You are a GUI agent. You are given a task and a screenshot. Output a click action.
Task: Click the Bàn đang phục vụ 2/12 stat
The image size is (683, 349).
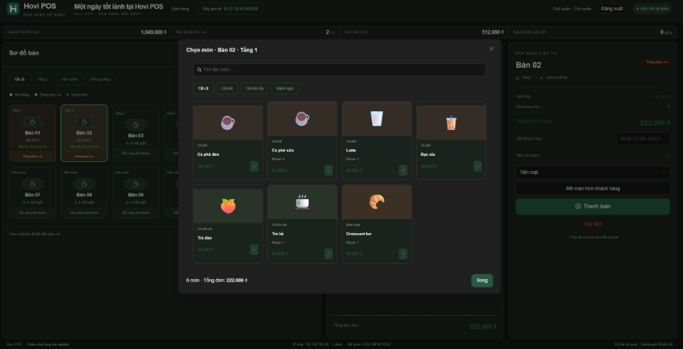click(x=255, y=32)
